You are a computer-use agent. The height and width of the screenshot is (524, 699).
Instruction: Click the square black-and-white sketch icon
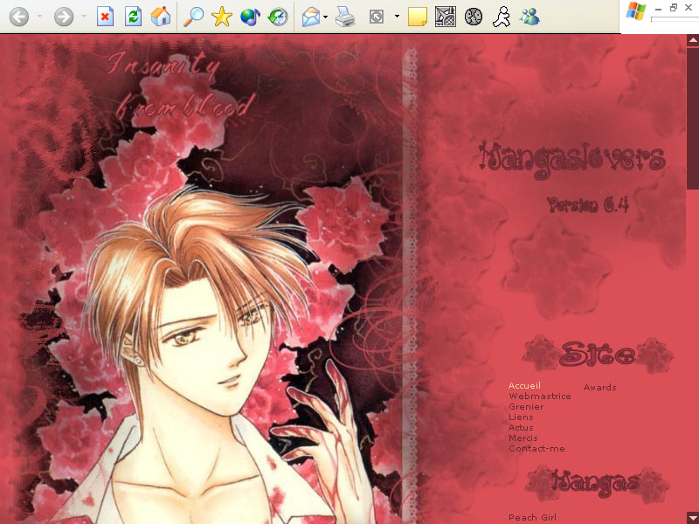click(446, 17)
